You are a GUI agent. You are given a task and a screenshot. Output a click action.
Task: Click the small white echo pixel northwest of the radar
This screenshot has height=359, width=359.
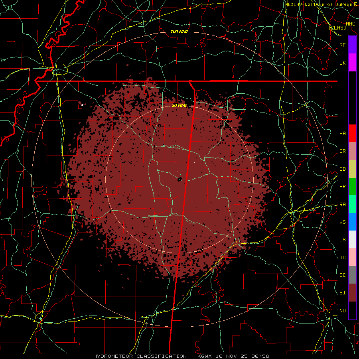pos(82,105)
